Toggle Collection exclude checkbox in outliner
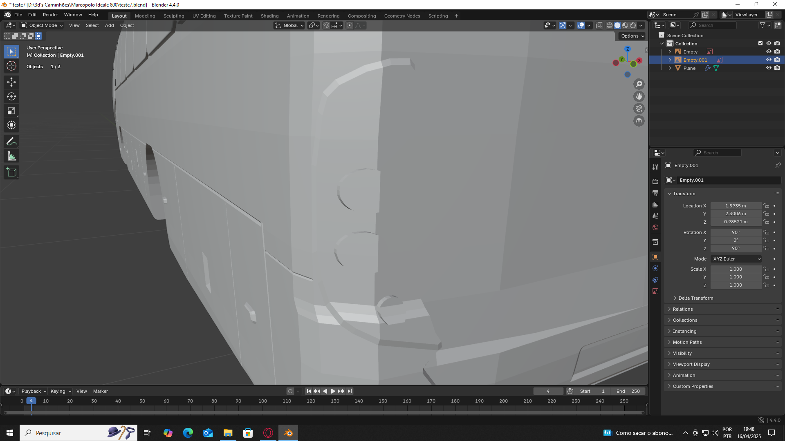Image resolution: width=785 pixels, height=441 pixels. (x=760, y=43)
